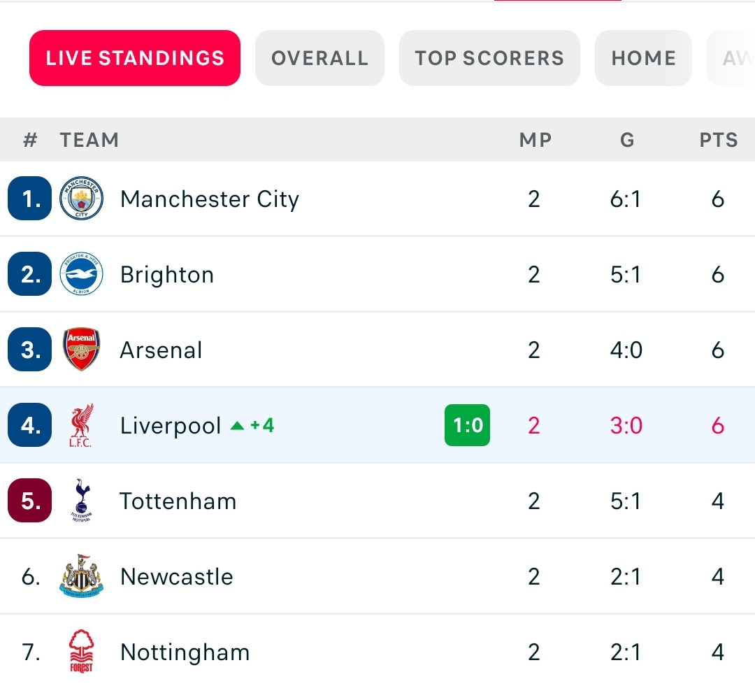
Task: Switch to the Overall tab
Action: [319, 58]
